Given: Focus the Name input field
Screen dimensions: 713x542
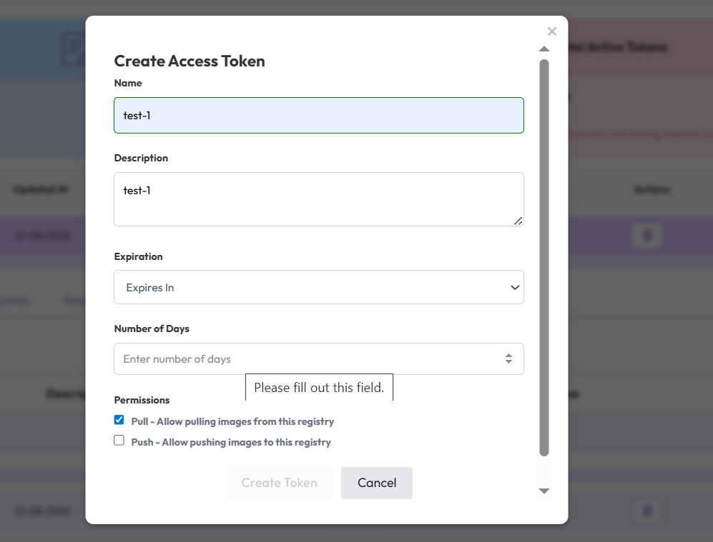Looking at the screenshot, I should (319, 115).
